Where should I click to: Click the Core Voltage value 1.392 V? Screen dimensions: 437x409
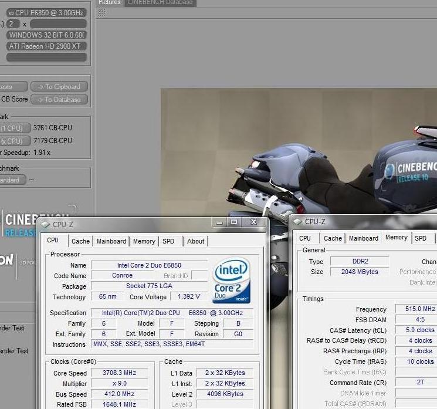tap(189, 296)
